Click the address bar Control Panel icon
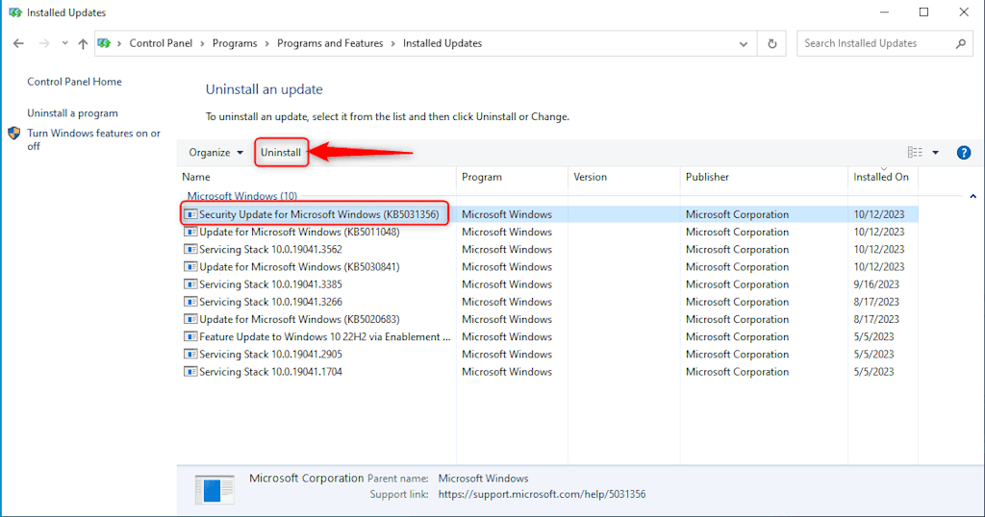 click(104, 43)
